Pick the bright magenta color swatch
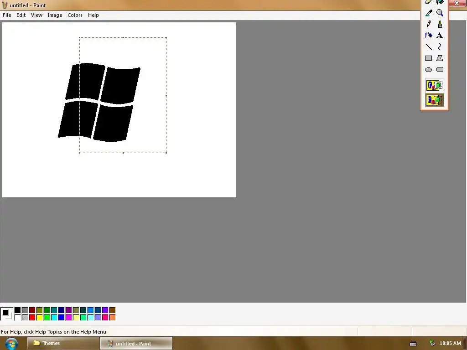Viewport: 467px width, 350px height. tap(68, 318)
